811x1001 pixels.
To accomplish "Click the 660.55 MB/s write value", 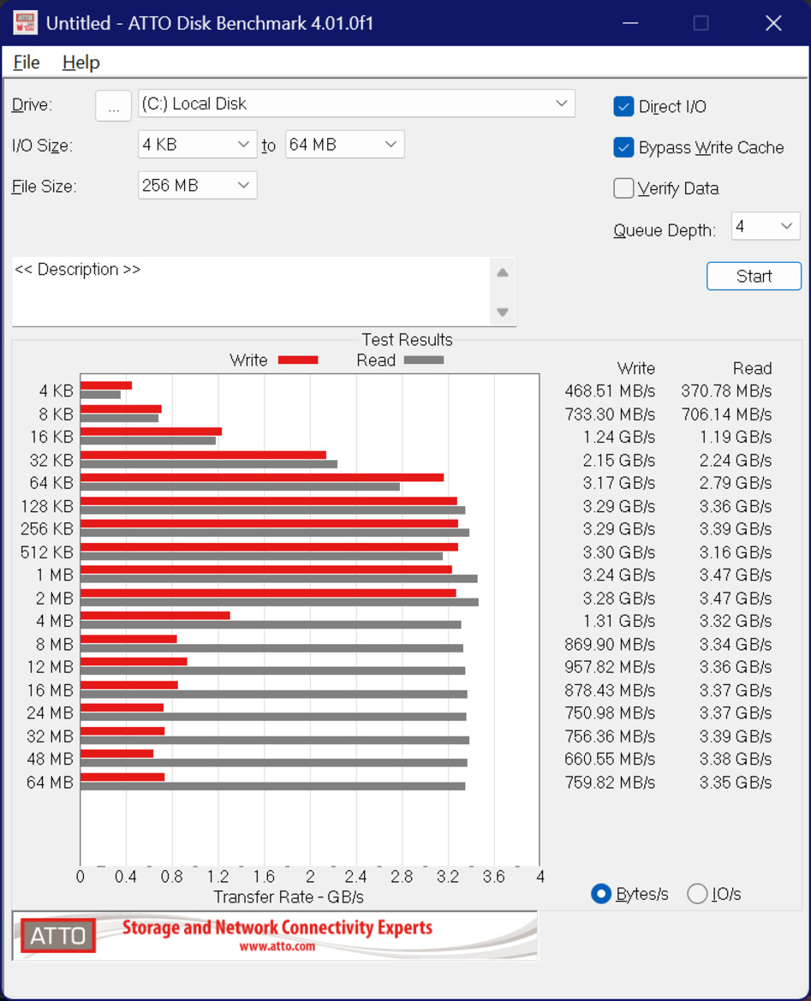I will (x=610, y=759).
